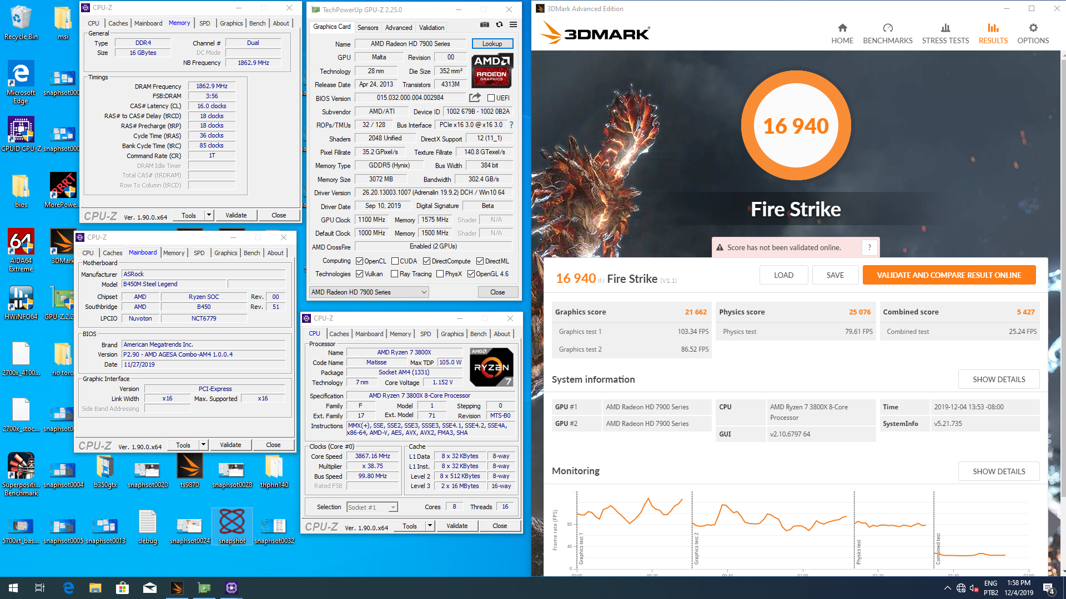Click GPU-Z refresh icon
This screenshot has height=599, width=1066.
(499, 24)
